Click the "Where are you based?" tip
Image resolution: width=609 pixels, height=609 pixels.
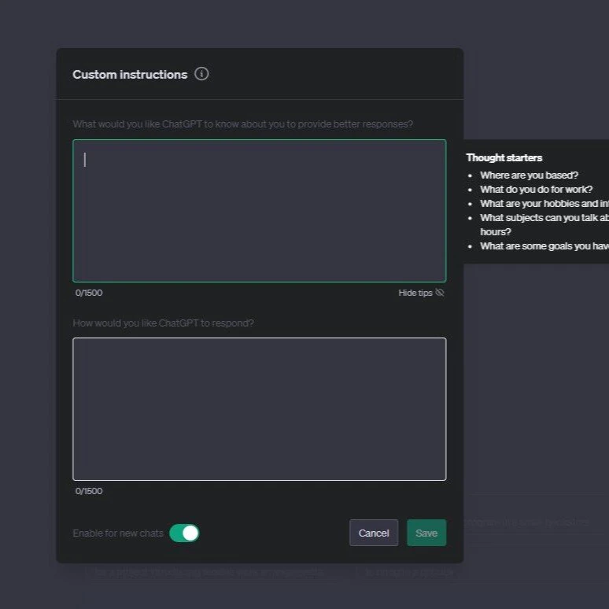tap(529, 175)
